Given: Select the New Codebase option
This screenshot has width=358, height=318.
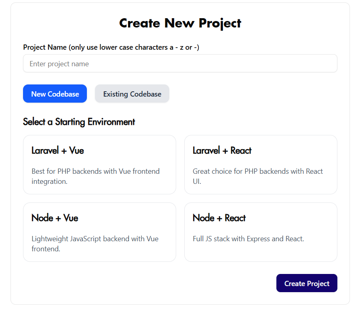Looking at the screenshot, I should 55,94.
